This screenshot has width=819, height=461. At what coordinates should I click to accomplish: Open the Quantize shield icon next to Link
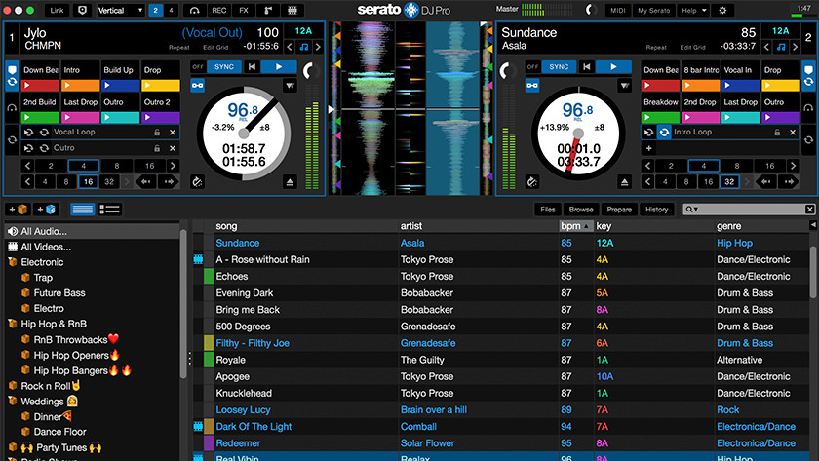point(82,10)
